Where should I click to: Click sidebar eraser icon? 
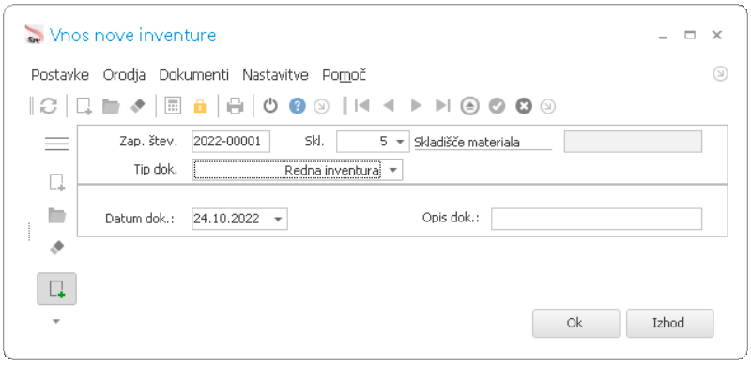point(57,248)
